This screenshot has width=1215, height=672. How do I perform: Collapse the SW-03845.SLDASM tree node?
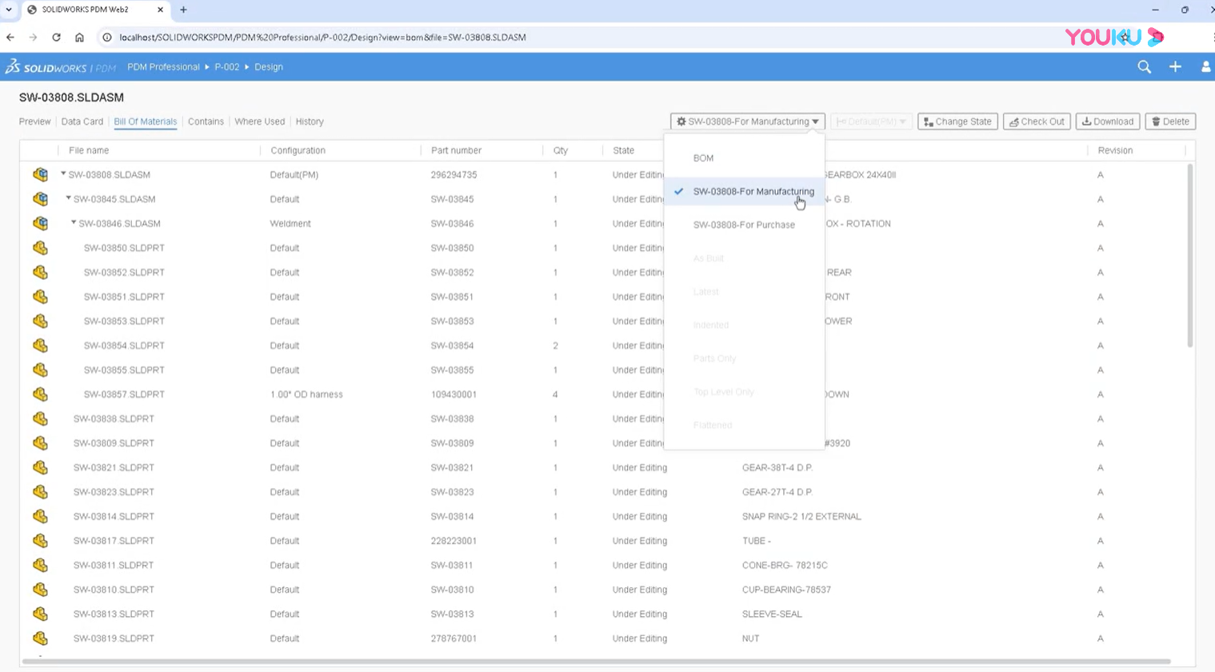[69, 198]
